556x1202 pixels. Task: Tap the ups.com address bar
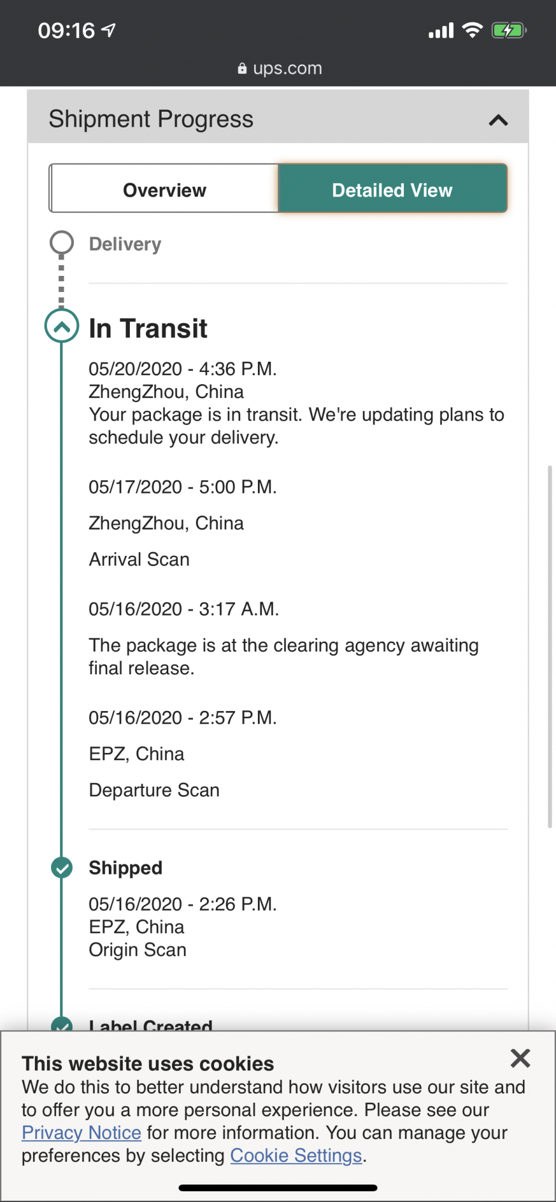[280, 69]
